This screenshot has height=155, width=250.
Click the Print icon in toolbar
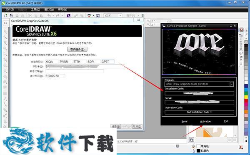coord(22,16)
